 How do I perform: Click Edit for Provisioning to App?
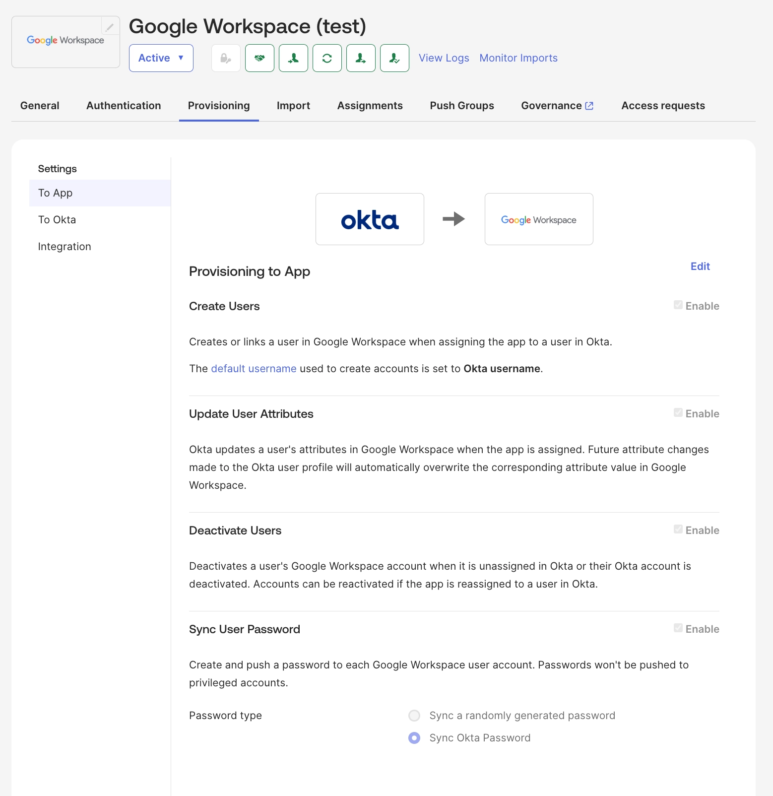tap(700, 266)
